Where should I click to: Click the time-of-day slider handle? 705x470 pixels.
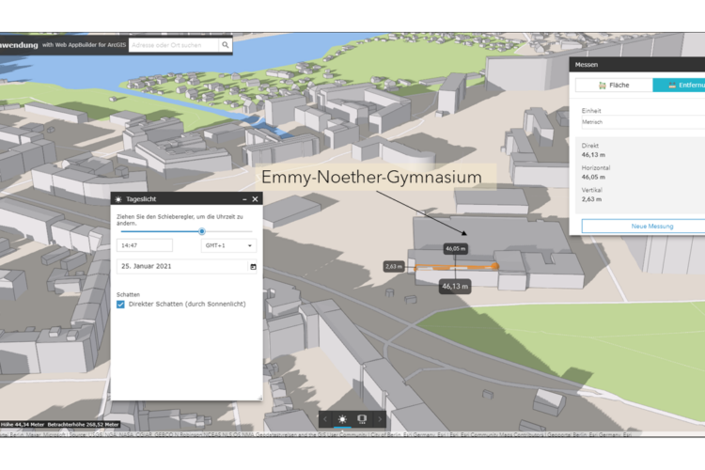point(201,231)
